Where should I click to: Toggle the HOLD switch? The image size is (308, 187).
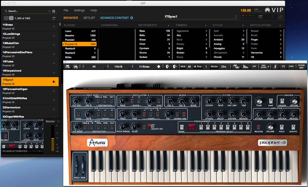pyautogui.click(x=282, y=127)
